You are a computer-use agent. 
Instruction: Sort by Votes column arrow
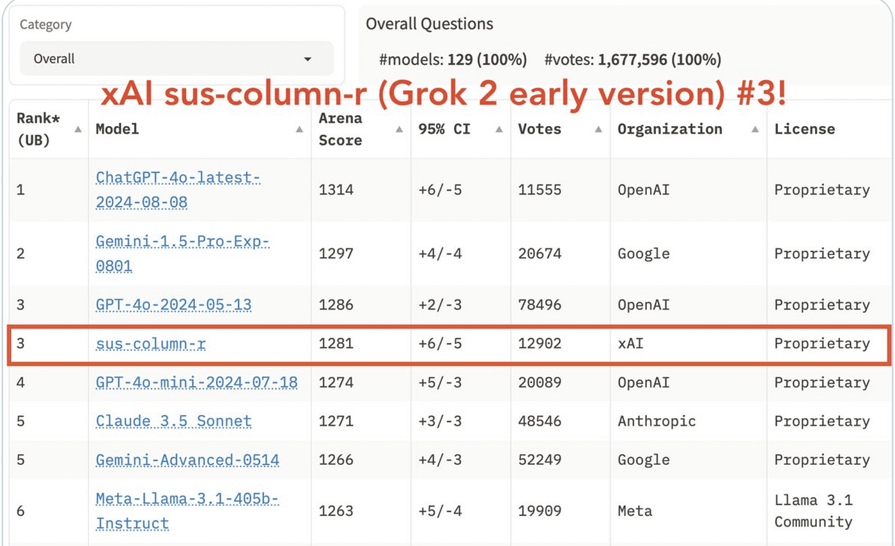598,129
